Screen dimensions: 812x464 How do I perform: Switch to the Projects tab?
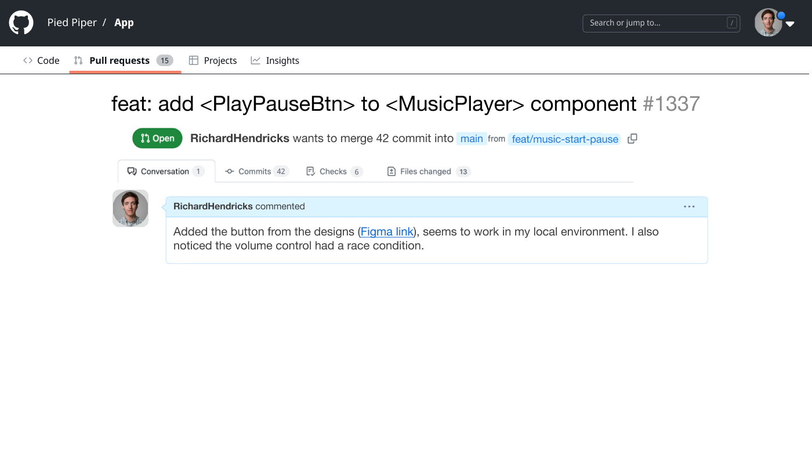(213, 60)
